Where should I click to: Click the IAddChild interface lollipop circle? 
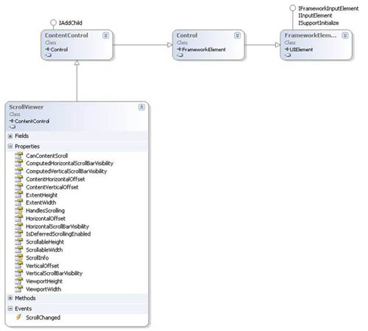click(x=53, y=23)
